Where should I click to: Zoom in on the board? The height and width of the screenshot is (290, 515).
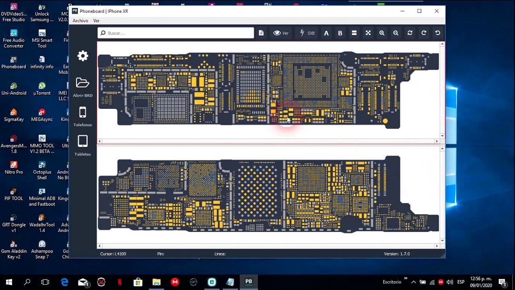[x=382, y=33]
